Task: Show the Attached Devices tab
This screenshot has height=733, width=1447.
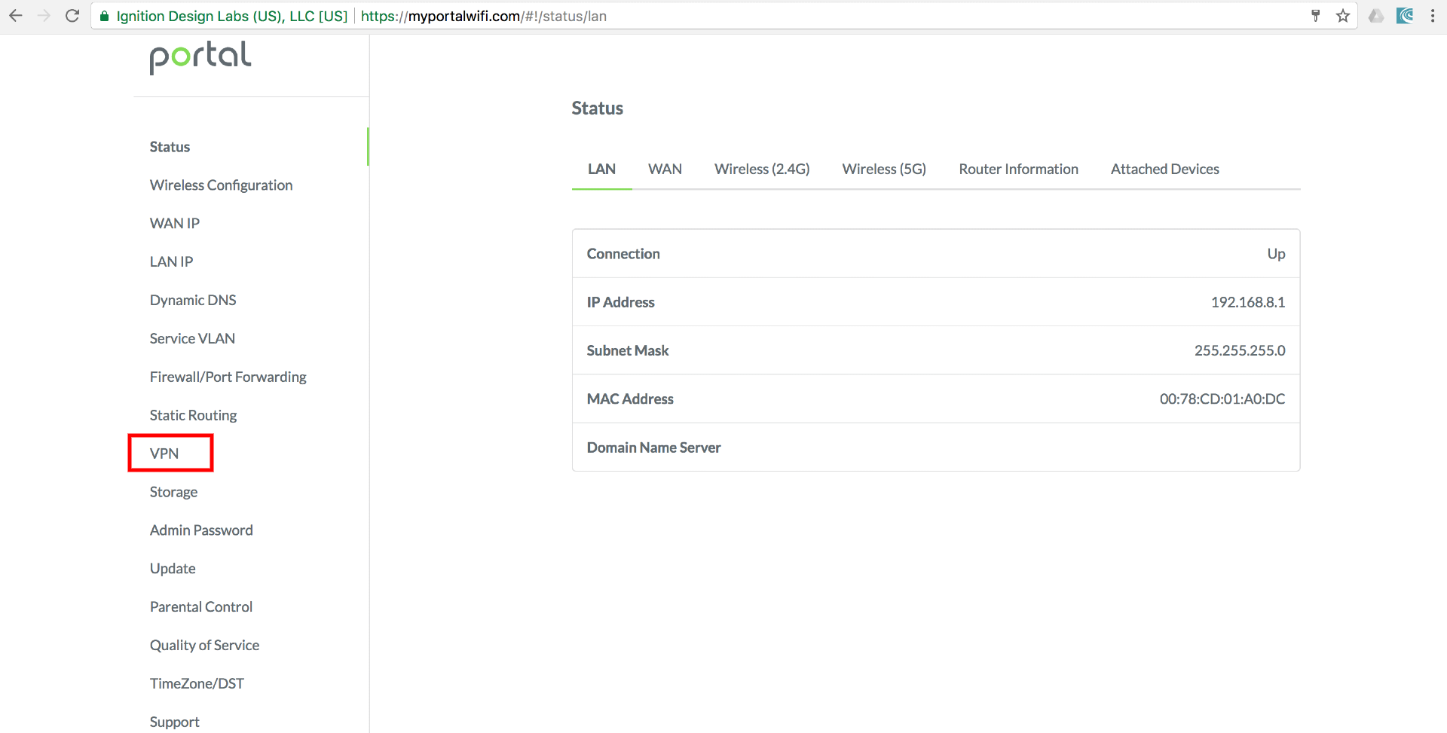Action: pos(1164,170)
